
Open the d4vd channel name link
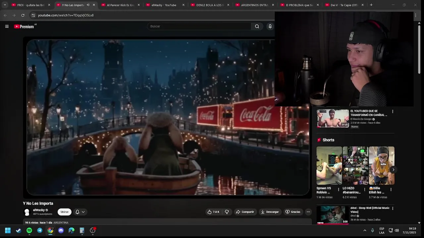pyautogui.click(x=353, y=216)
